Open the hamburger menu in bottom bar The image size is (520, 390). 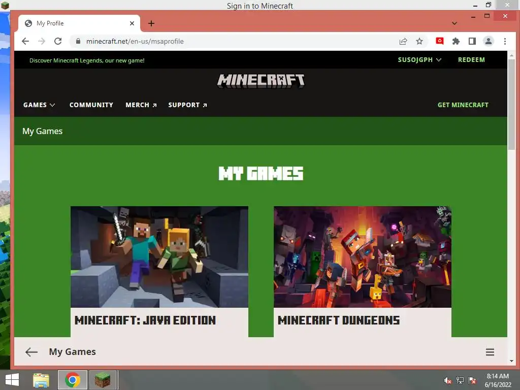pos(490,352)
